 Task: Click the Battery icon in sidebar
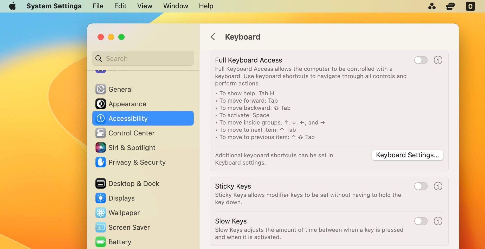click(x=100, y=242)
